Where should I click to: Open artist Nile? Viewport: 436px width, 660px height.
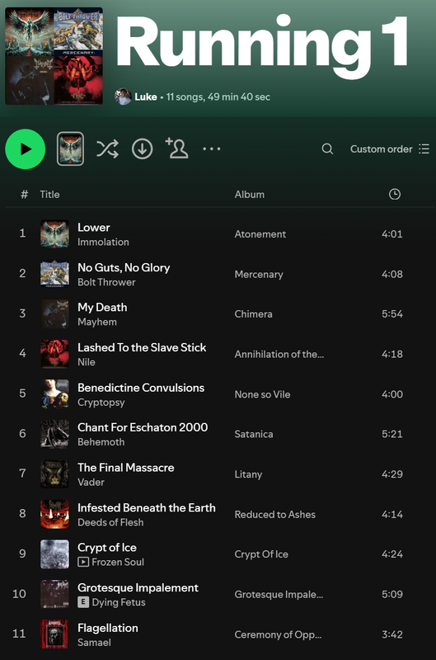87,362
